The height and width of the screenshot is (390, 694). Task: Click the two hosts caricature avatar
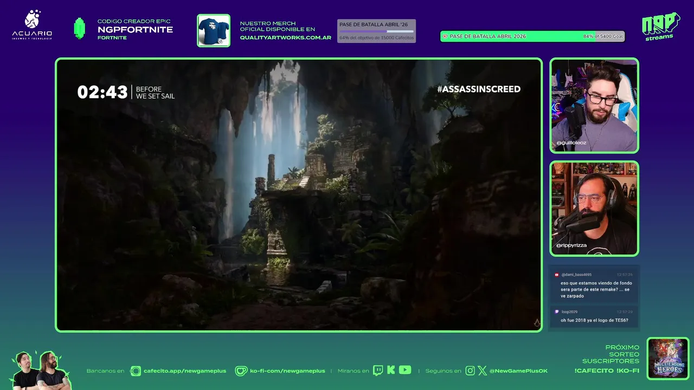point(41,370)
